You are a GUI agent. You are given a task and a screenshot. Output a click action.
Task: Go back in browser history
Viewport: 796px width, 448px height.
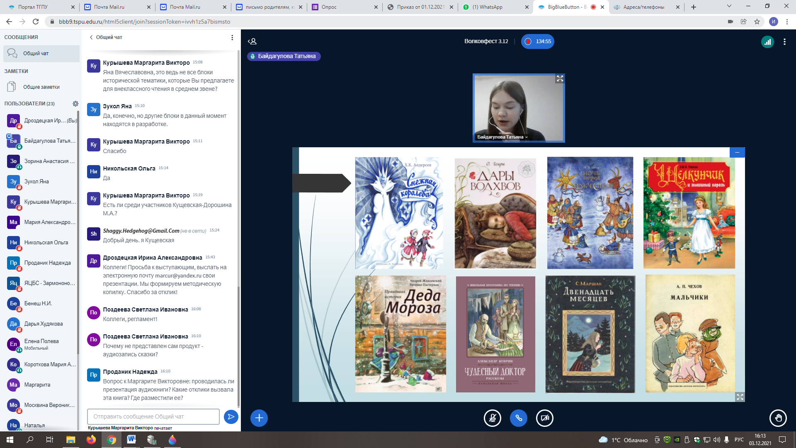[9, 22]
